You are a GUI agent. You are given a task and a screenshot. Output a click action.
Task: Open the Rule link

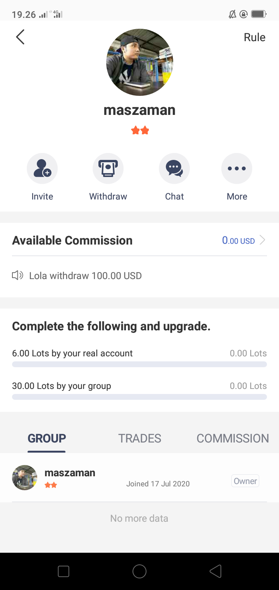(255, 37)
